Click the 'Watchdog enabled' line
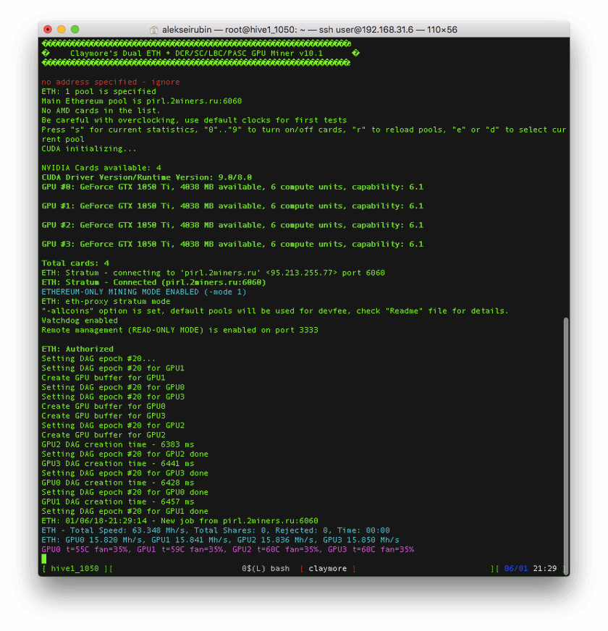Viewport: 608px width, 631px height. (x=80, y=320)
